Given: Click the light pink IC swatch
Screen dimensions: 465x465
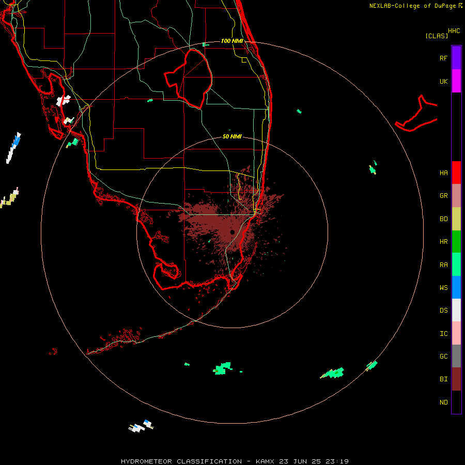Looking at the screenshot, I should [x=456, y=333].
